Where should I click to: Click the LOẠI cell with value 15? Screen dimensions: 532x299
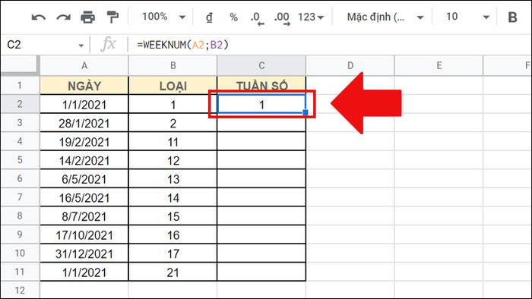click(x=173, y=216)
